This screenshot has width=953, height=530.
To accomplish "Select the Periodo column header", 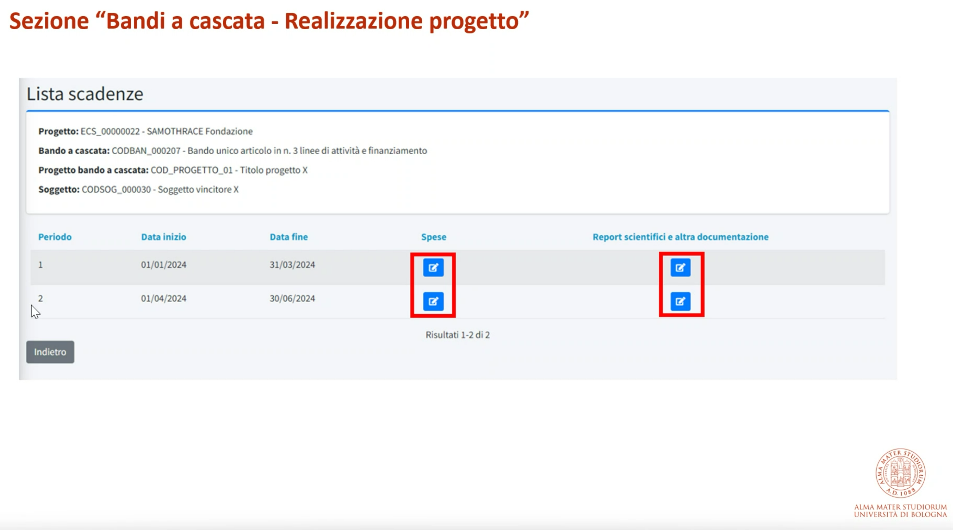I will (x=55, y=237).
